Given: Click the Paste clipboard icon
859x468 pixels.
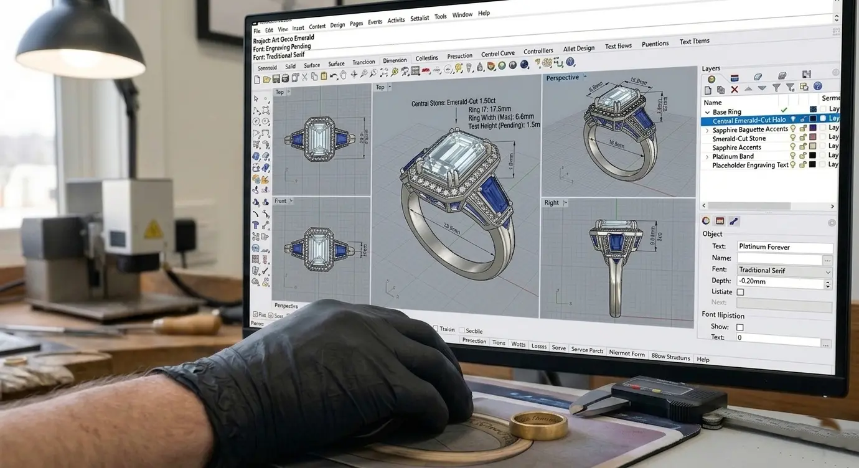Looking at the screenshot, I should point(324,77).
